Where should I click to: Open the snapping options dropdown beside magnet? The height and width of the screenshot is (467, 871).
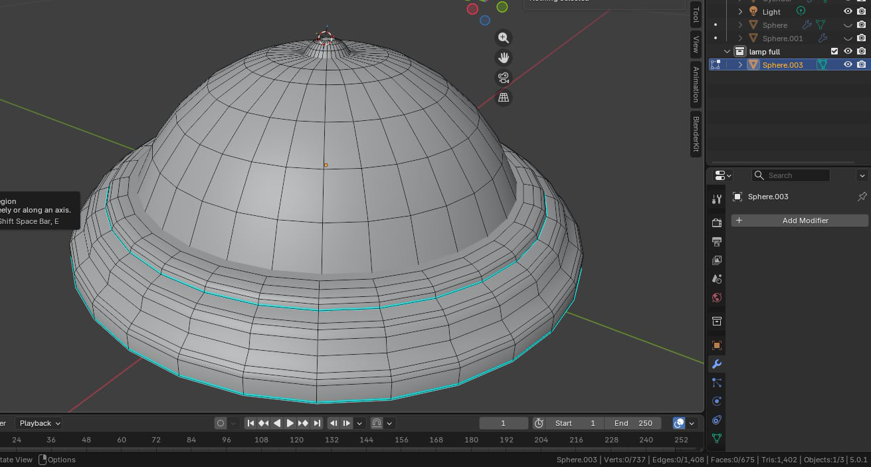(389, 423)
